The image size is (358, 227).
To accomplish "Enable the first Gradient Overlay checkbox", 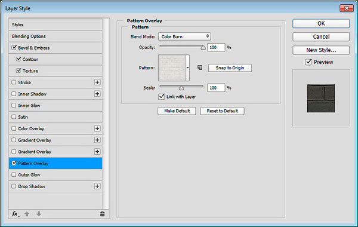I will click(14, 140).
